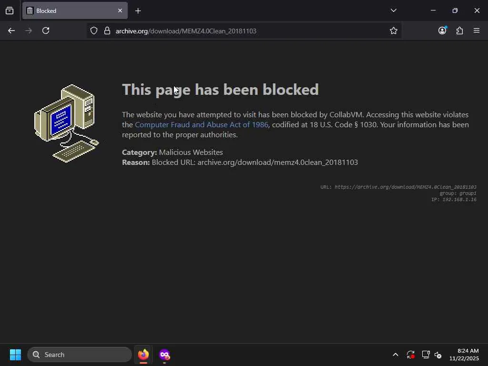
Task: Follow Computer Fraud and Abuse Act link
Action: click(x=202, y=124)
